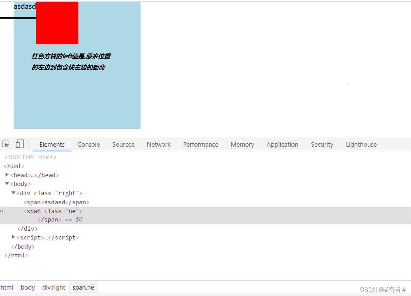Select the closing body tag line

[x=23, y=247]
